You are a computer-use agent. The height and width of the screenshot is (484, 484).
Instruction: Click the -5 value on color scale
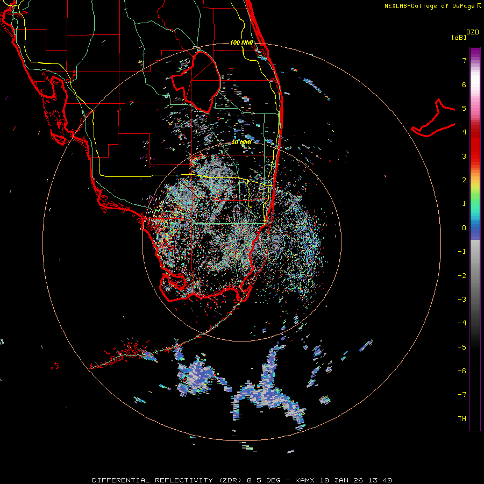coord(462,347)
